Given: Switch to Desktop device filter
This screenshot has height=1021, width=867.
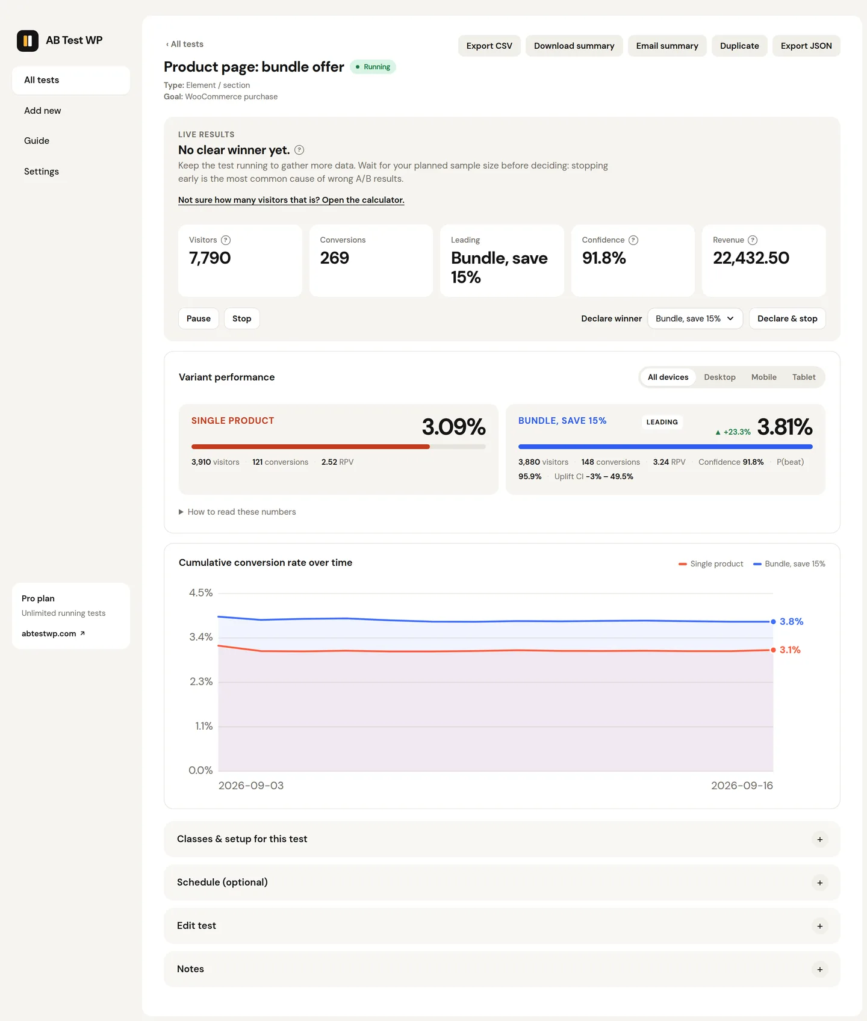Looking at the screenshot, I should [719, 377].
